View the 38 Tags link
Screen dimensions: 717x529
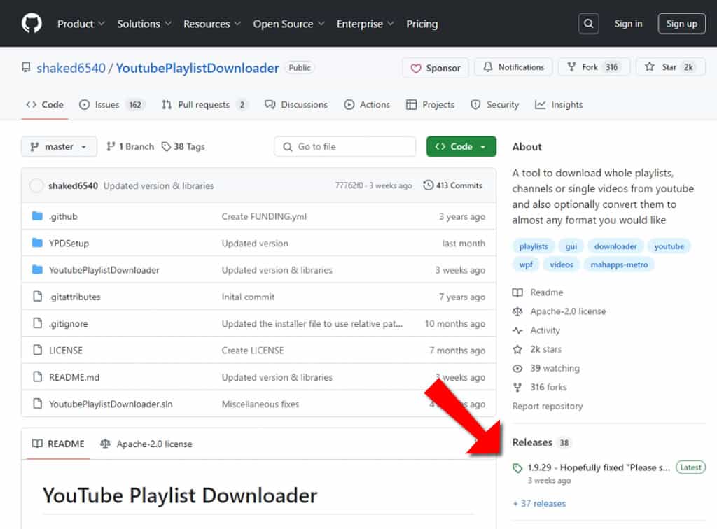coord(183,147)
